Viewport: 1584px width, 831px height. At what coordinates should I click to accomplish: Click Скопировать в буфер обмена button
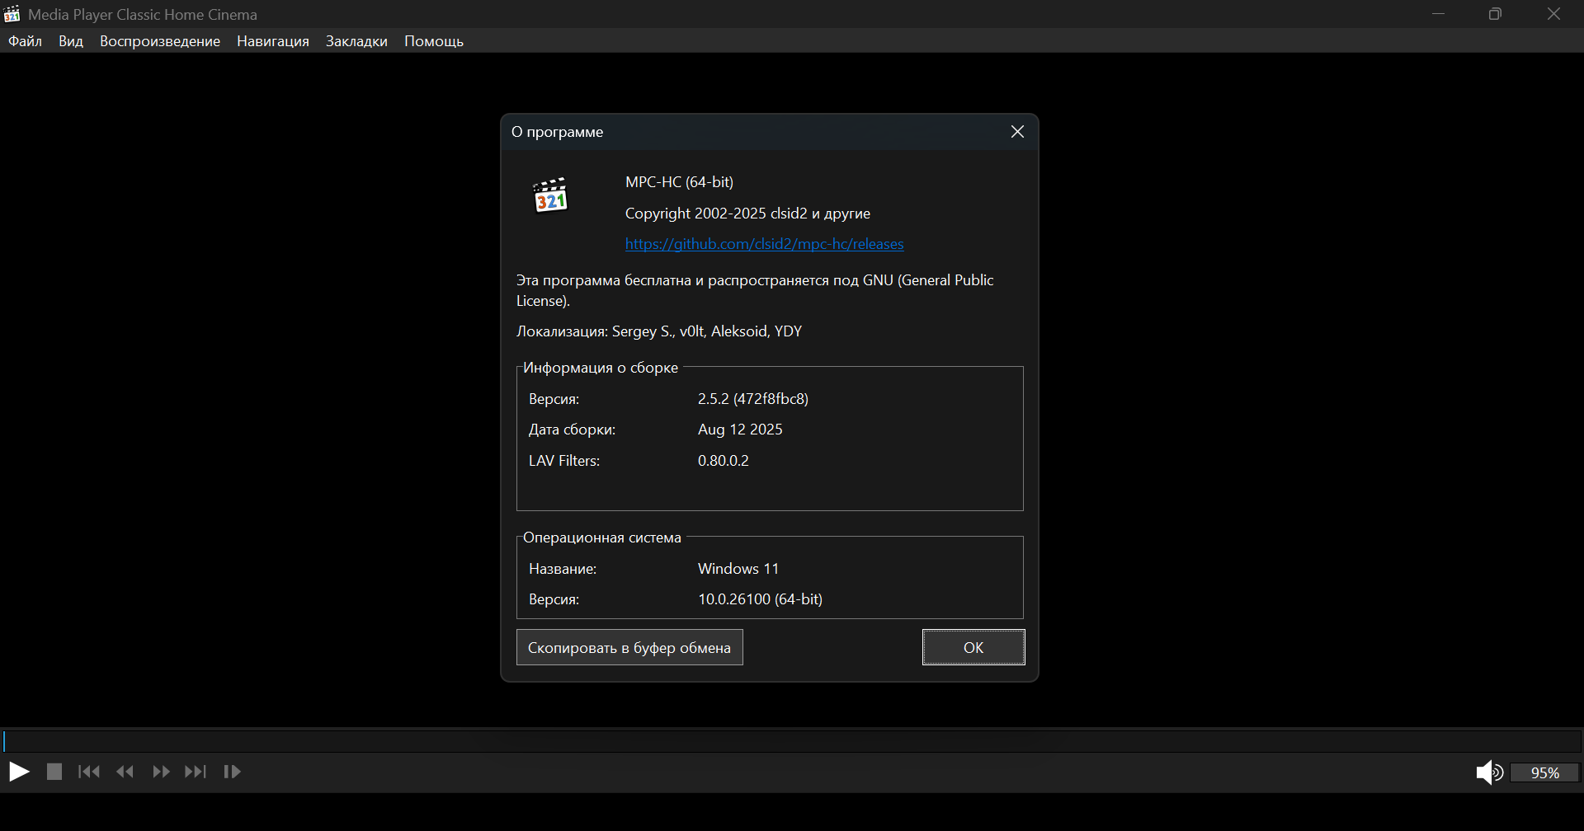629,647
